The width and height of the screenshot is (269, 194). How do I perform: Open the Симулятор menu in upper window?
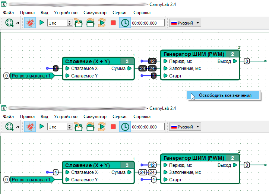point(95,13)
